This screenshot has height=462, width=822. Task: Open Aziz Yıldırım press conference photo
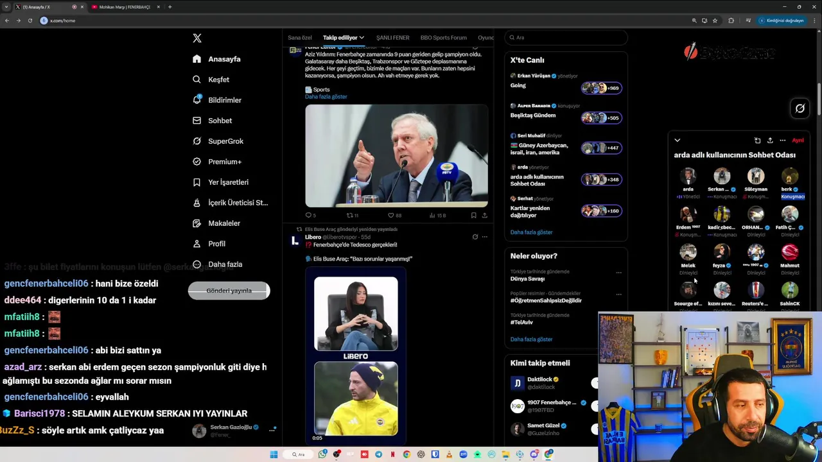coord(396,156)
